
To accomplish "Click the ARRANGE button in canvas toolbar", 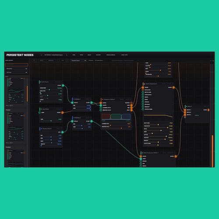I will click(x=51, y=60).
